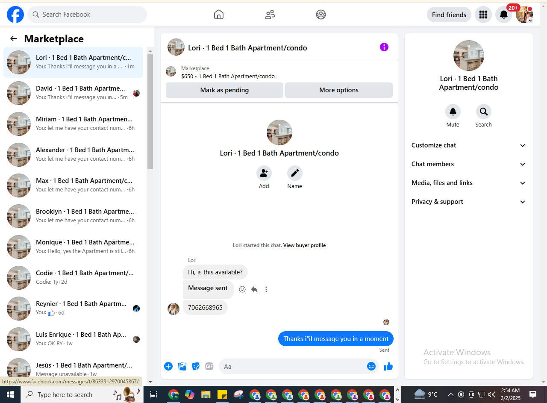Open Reynier conversation in list
Image resolution: width=547 pixels, height=403 pixels.
click(74, 308)
